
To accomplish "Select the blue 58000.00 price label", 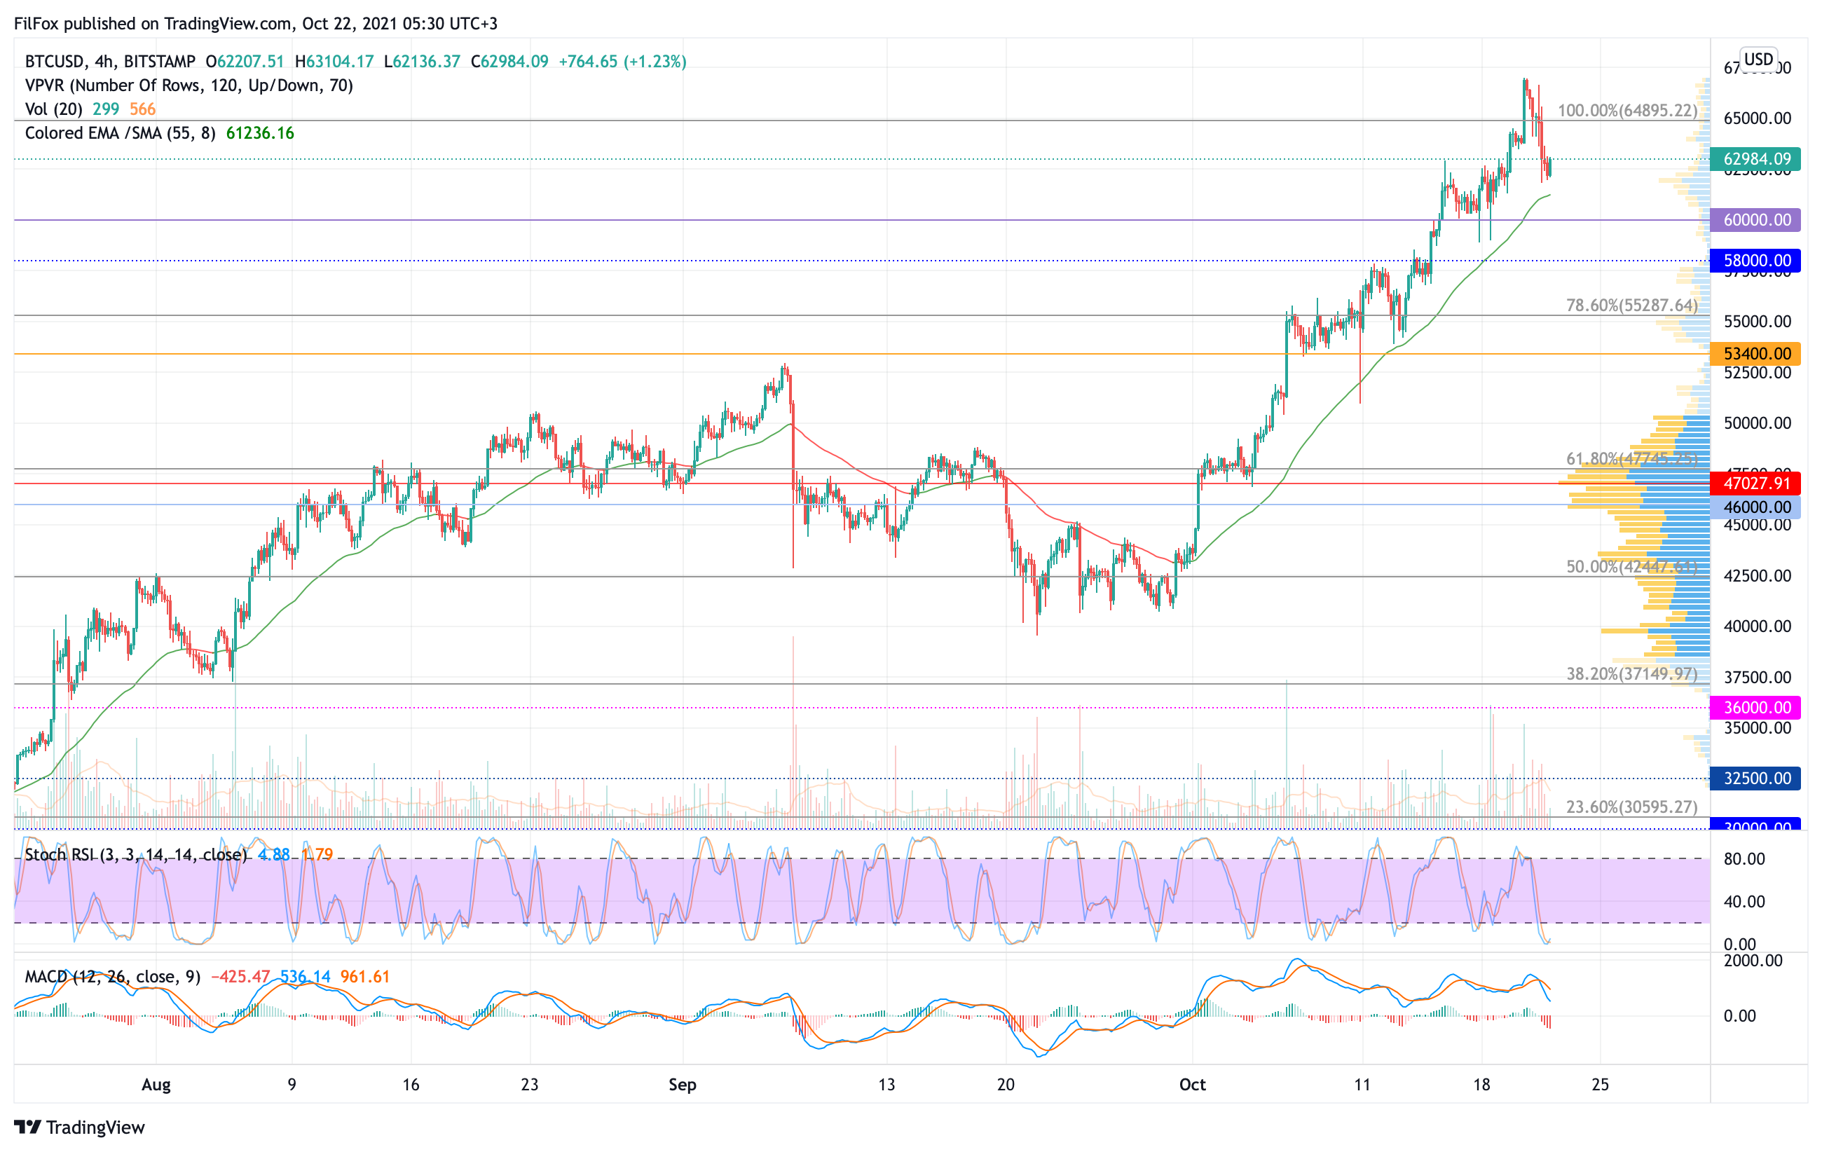I will tap(1755, 261).
